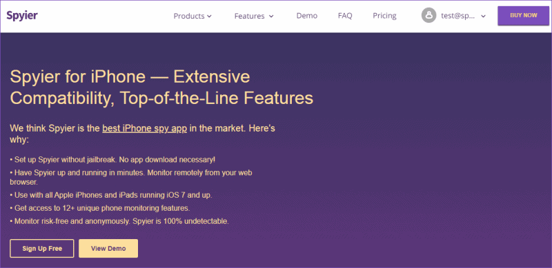Click the test@sp... account email text
This screenshot has height=268, width=552.
458,16
